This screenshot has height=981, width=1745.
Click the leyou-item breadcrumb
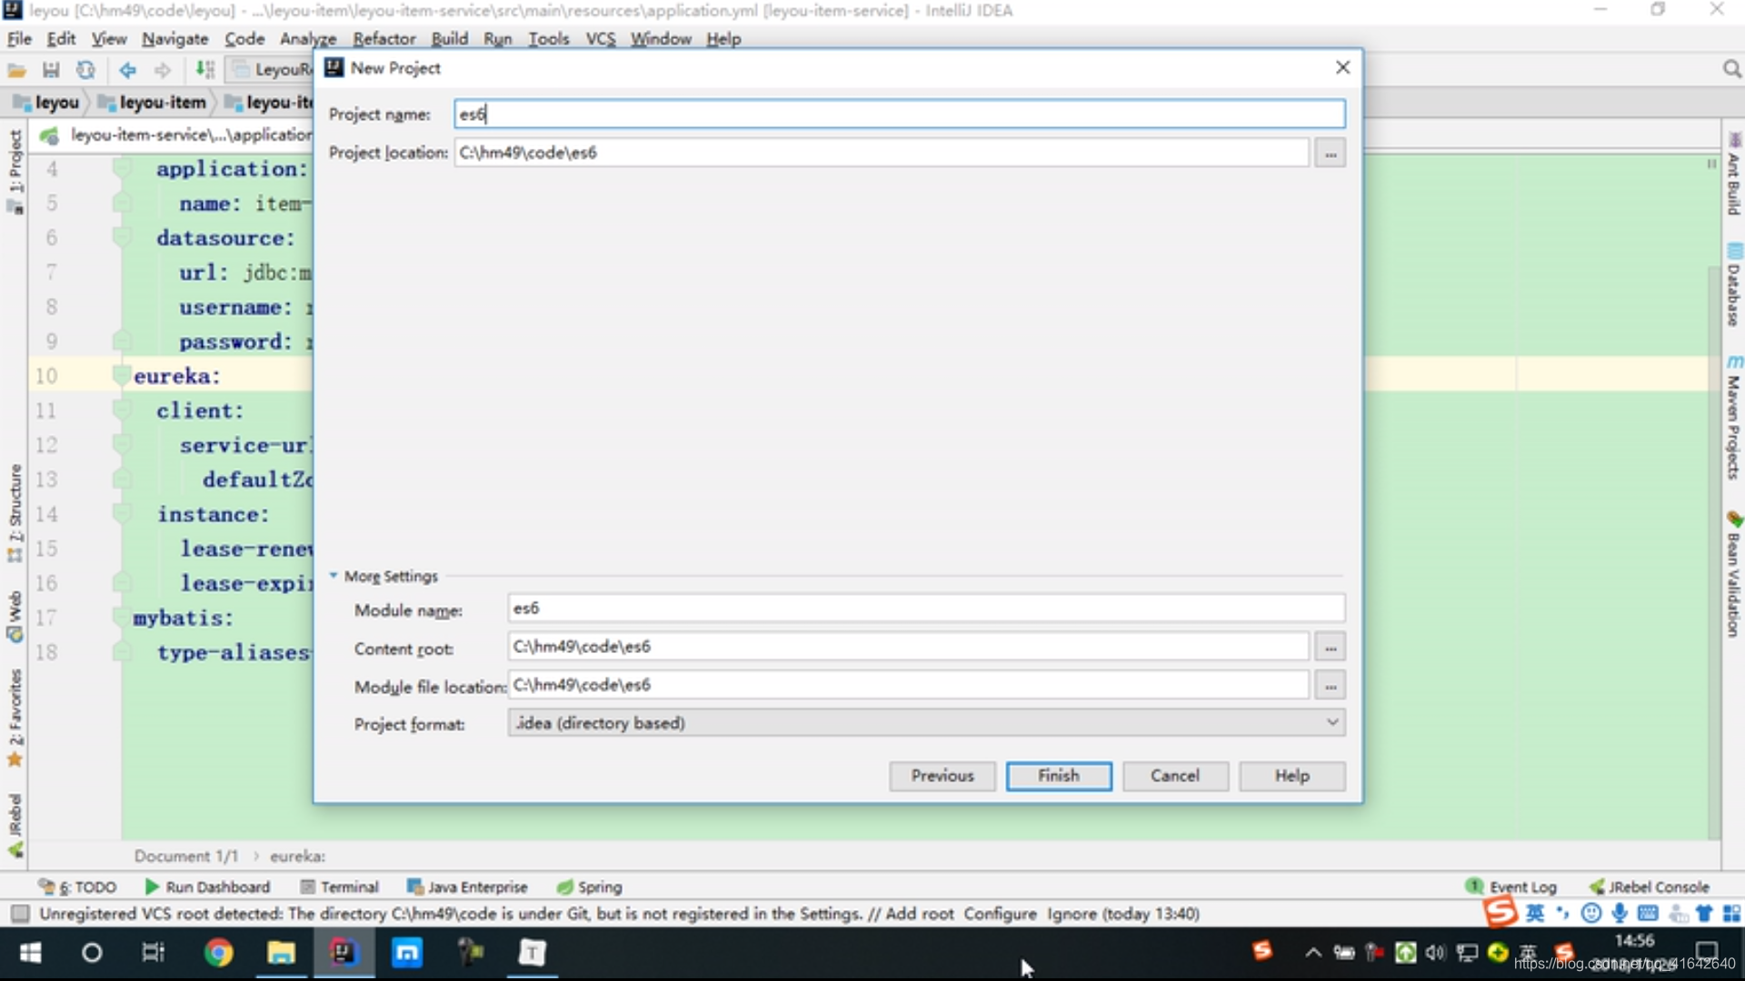tap(154, 103)
